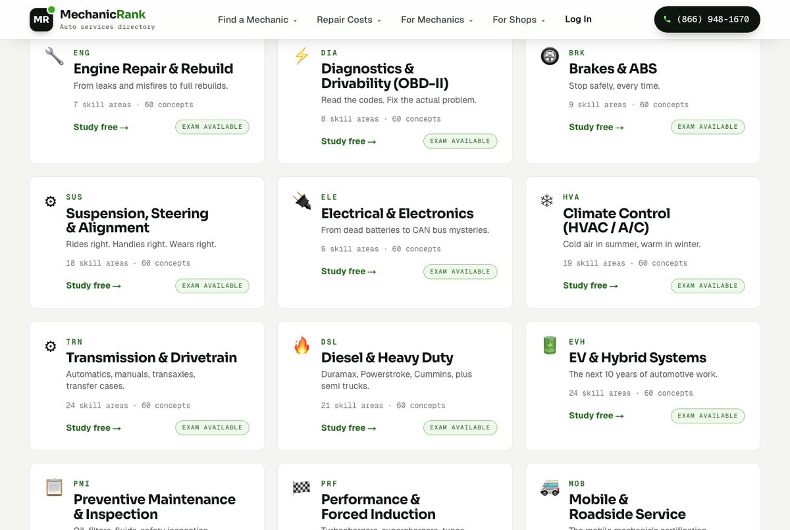Expand the Repair Costs menu
Image resolution: width=790 pixels, height=530 pixels.
click(349, 20)
